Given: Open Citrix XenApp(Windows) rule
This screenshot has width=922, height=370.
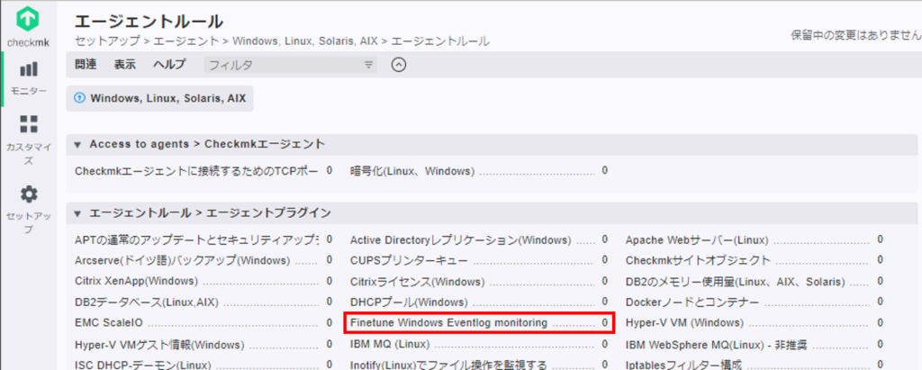Looking at the screenshot, I should (137, 281).
